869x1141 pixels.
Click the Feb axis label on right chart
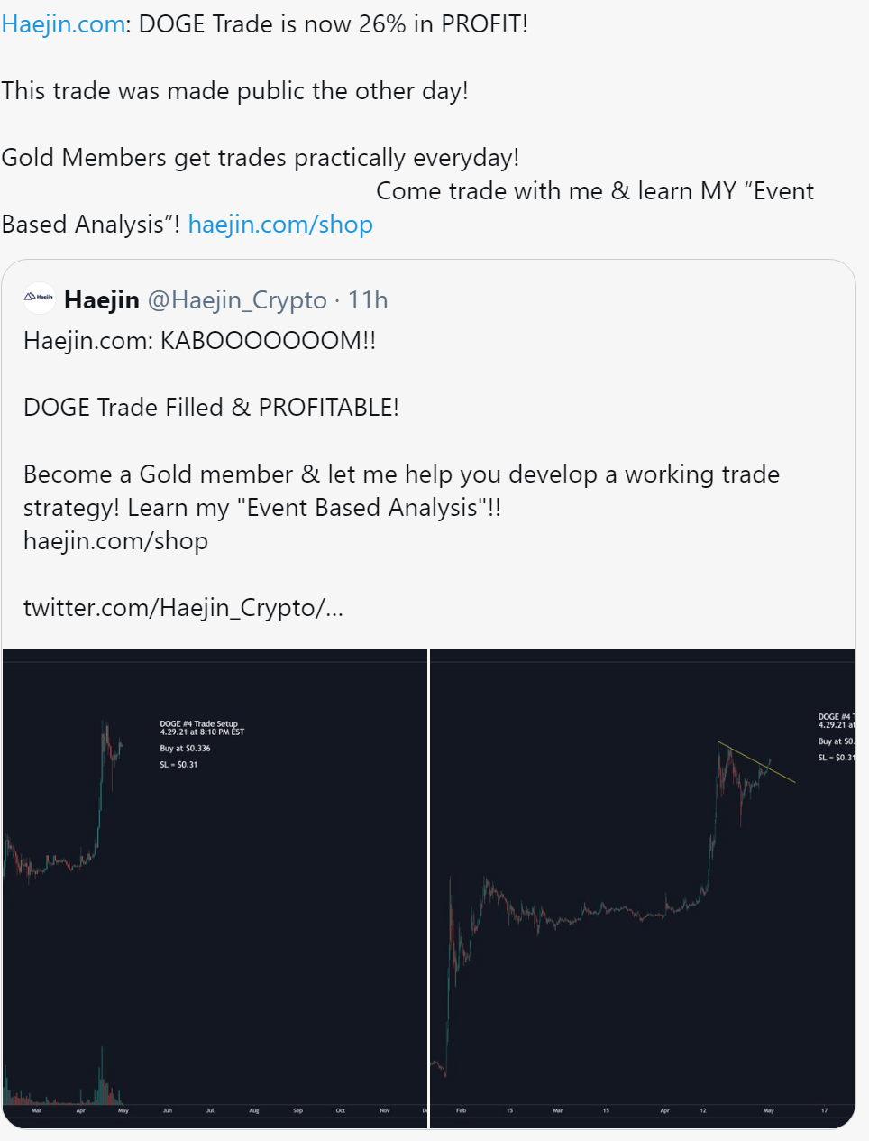tap(461, 1111)
